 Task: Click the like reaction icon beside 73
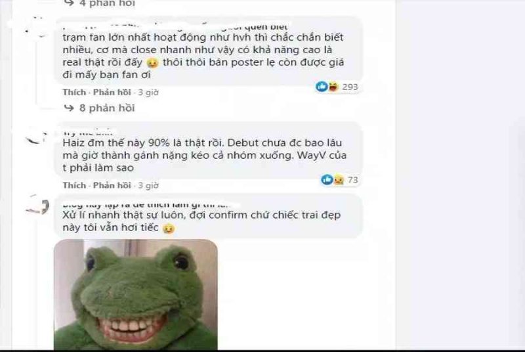tap(327, 179)
